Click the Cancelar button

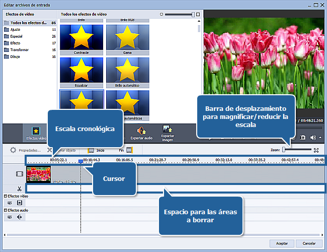(309, 243)
